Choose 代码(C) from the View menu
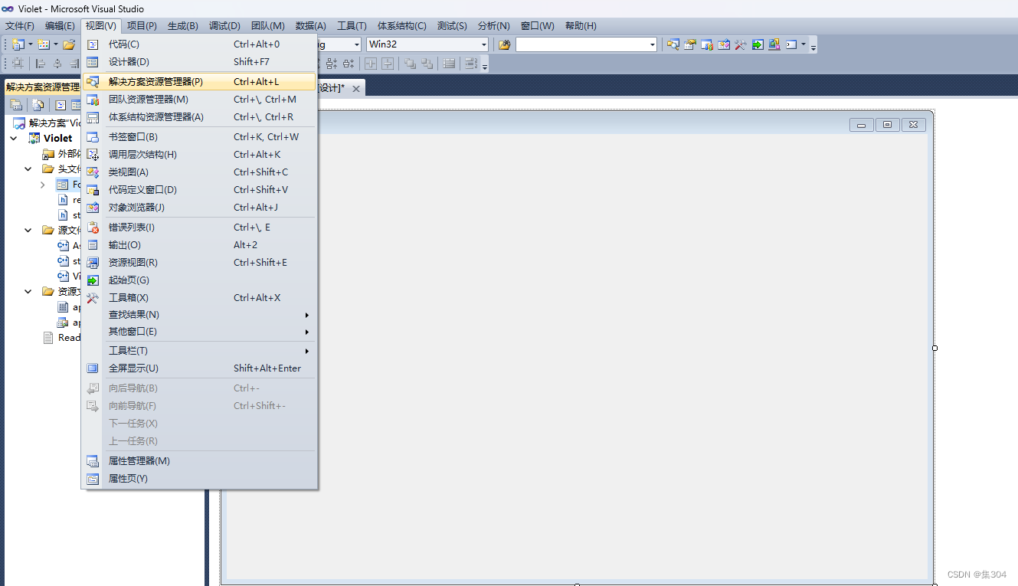The image size is (1018, 586). [x=199, y=44]
